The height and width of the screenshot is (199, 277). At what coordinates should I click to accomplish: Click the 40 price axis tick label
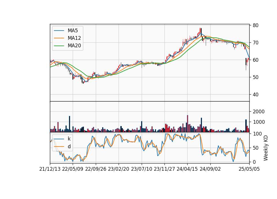(x=255, y=95)
